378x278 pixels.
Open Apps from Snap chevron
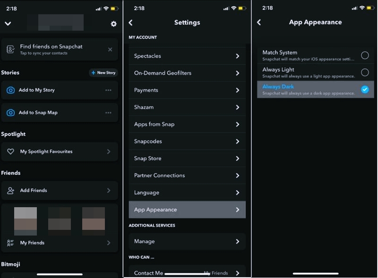(x=238, y=124)
